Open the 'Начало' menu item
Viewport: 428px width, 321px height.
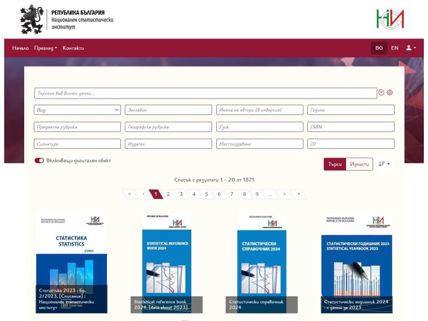tap(20, 48)
